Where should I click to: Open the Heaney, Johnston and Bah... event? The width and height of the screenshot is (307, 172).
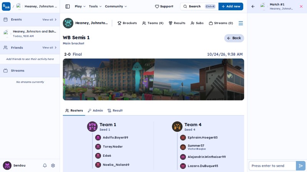pyautogui.click(x=30, y=34)
